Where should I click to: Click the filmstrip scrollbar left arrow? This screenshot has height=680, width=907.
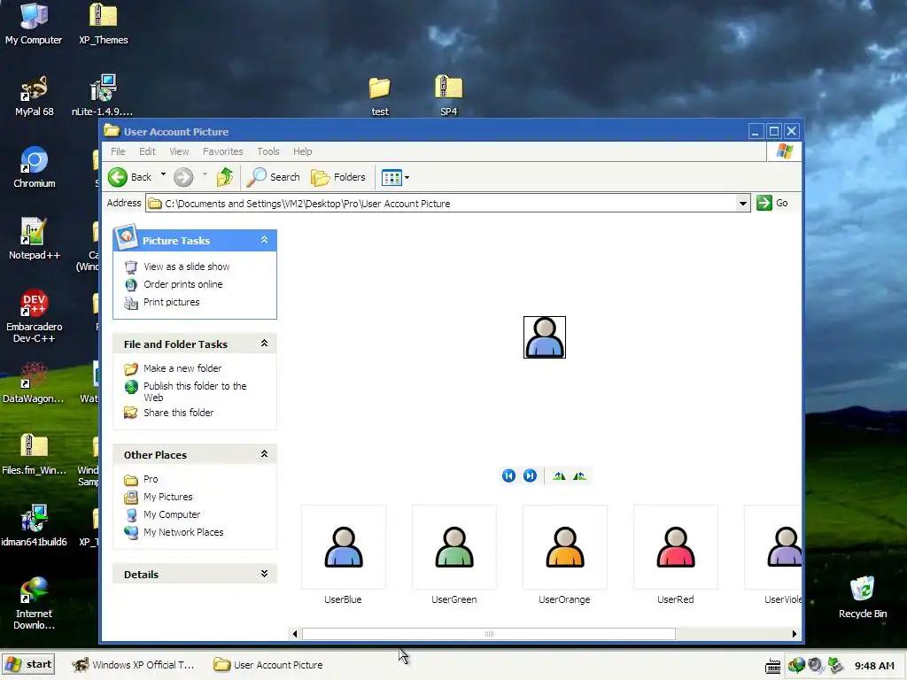coord(295,634)
